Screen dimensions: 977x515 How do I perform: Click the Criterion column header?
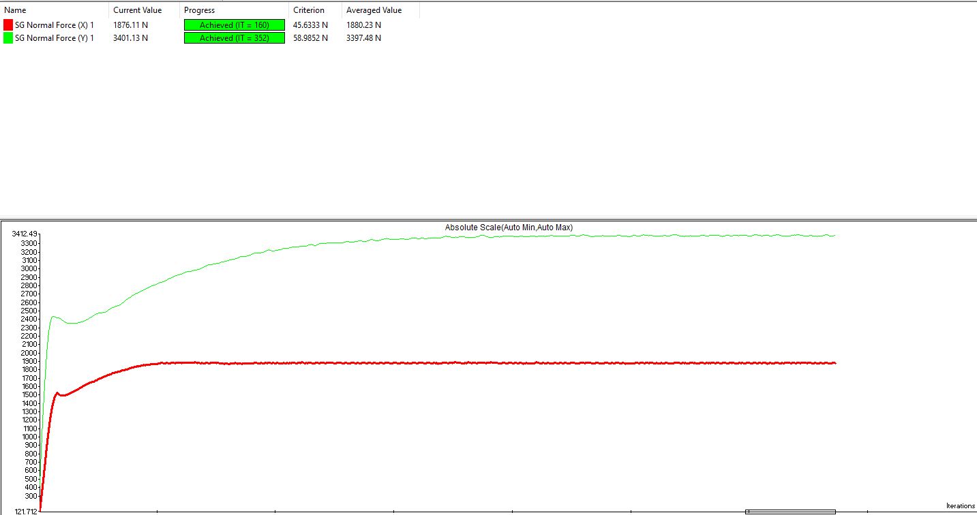tap(315, 10)
